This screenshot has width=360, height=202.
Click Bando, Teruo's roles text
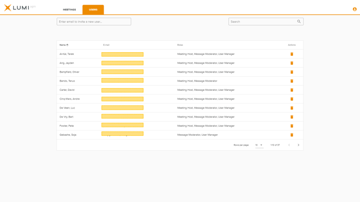pyautogui.click(x=197, y=81)
